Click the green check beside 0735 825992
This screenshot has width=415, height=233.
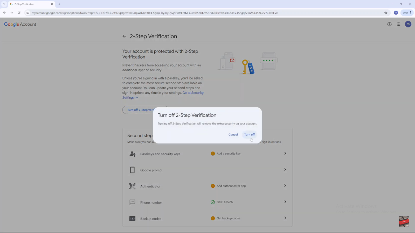click(213, 202)
